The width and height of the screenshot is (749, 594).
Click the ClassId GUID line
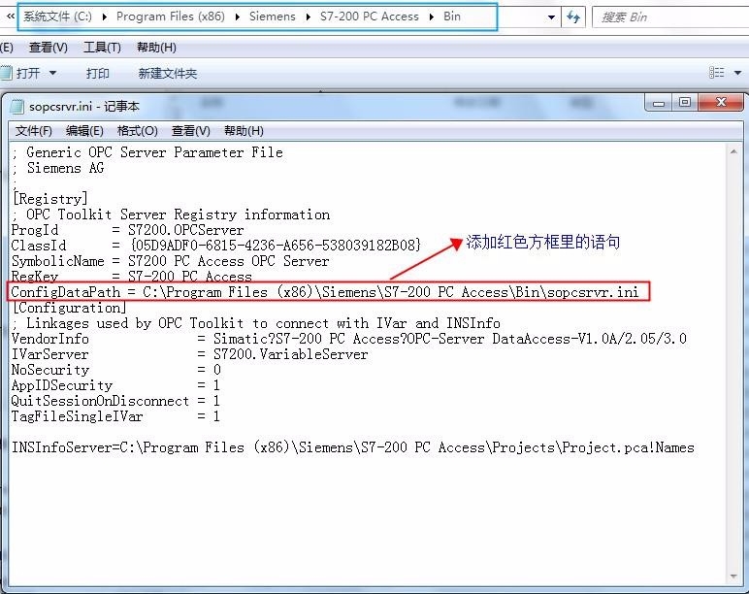(216, 246)
